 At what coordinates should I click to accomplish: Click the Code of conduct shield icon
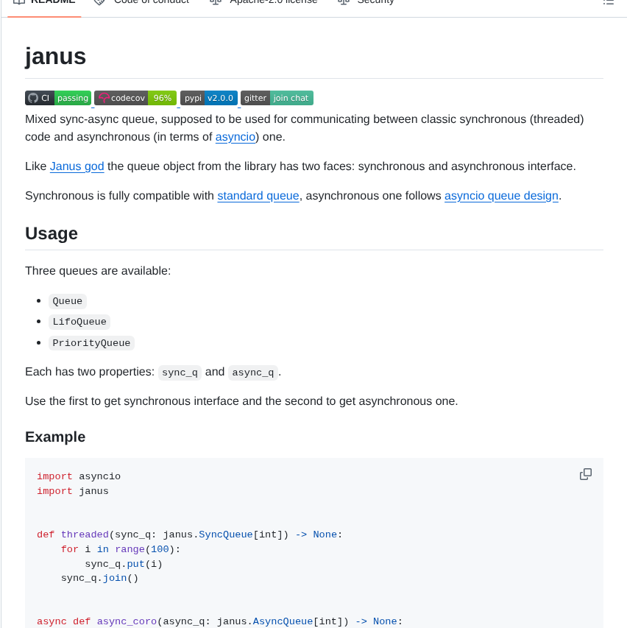[x=99, y=1]
